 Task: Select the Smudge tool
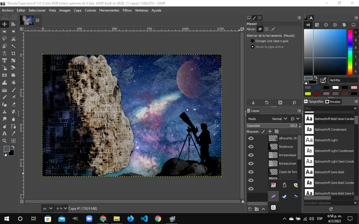tap(4, 119)
